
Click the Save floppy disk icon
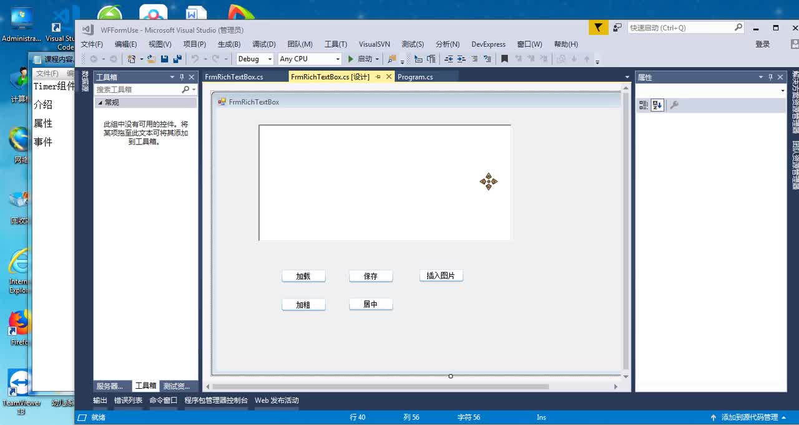coord(164,59)
